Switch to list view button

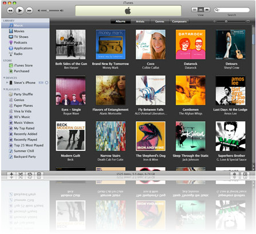click(x=194, y=10)
